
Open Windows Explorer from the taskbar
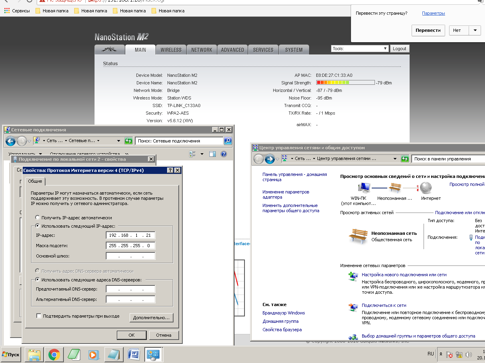[x=34, y=354]
